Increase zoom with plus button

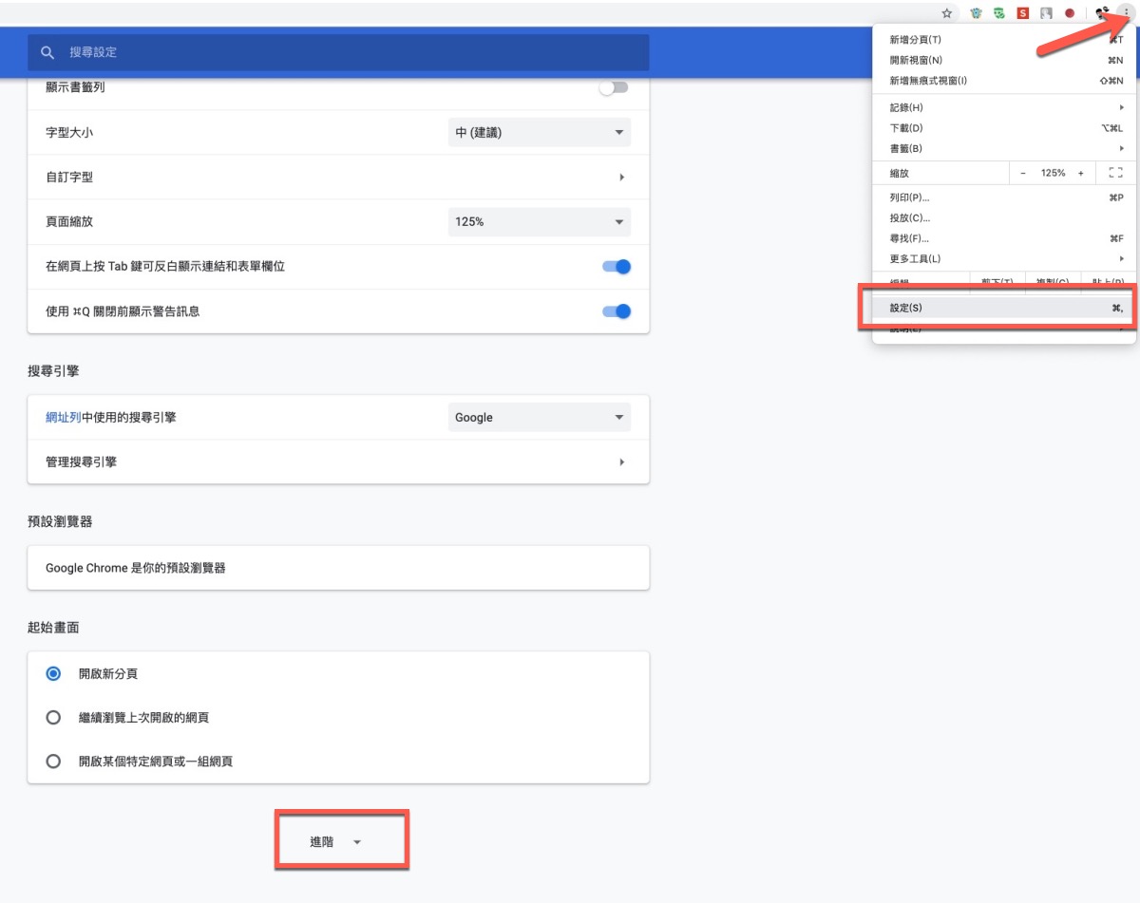coord(1081,173)
